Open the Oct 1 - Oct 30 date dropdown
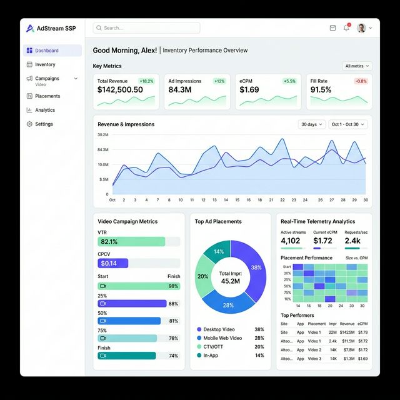Image resolution: width=400 pixels, height=400 pixels. pos(348,124)
